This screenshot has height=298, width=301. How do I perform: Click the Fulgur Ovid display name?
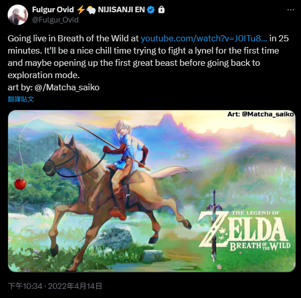(x=53, y=10)
